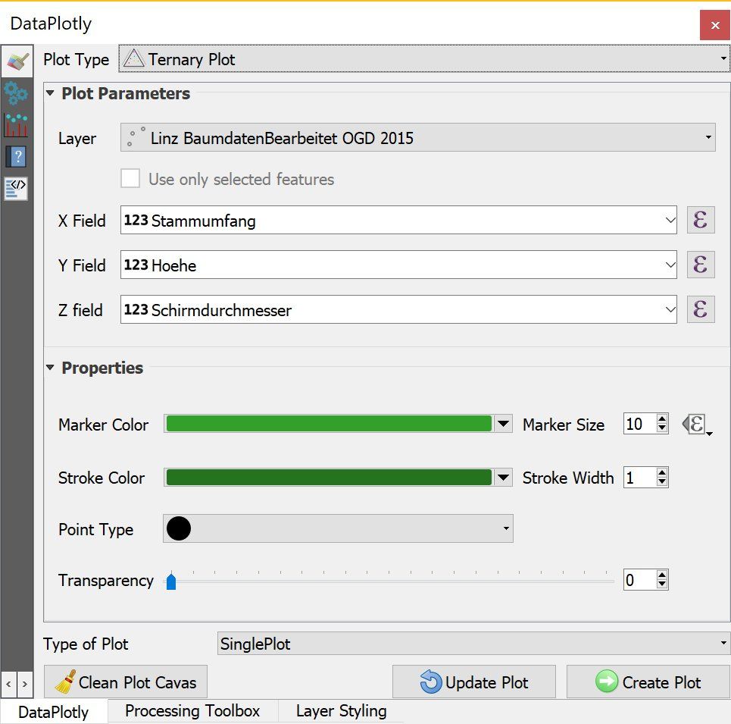Collapse the Plot Parameters section

(50, 92)
